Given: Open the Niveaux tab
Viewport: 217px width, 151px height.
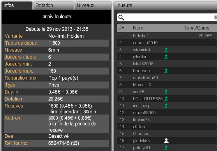Looking at the screenshot, I should pos(93,5).
